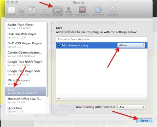Open the Extensions preferences pane
The image size is (157, 127).
[98, 11]
